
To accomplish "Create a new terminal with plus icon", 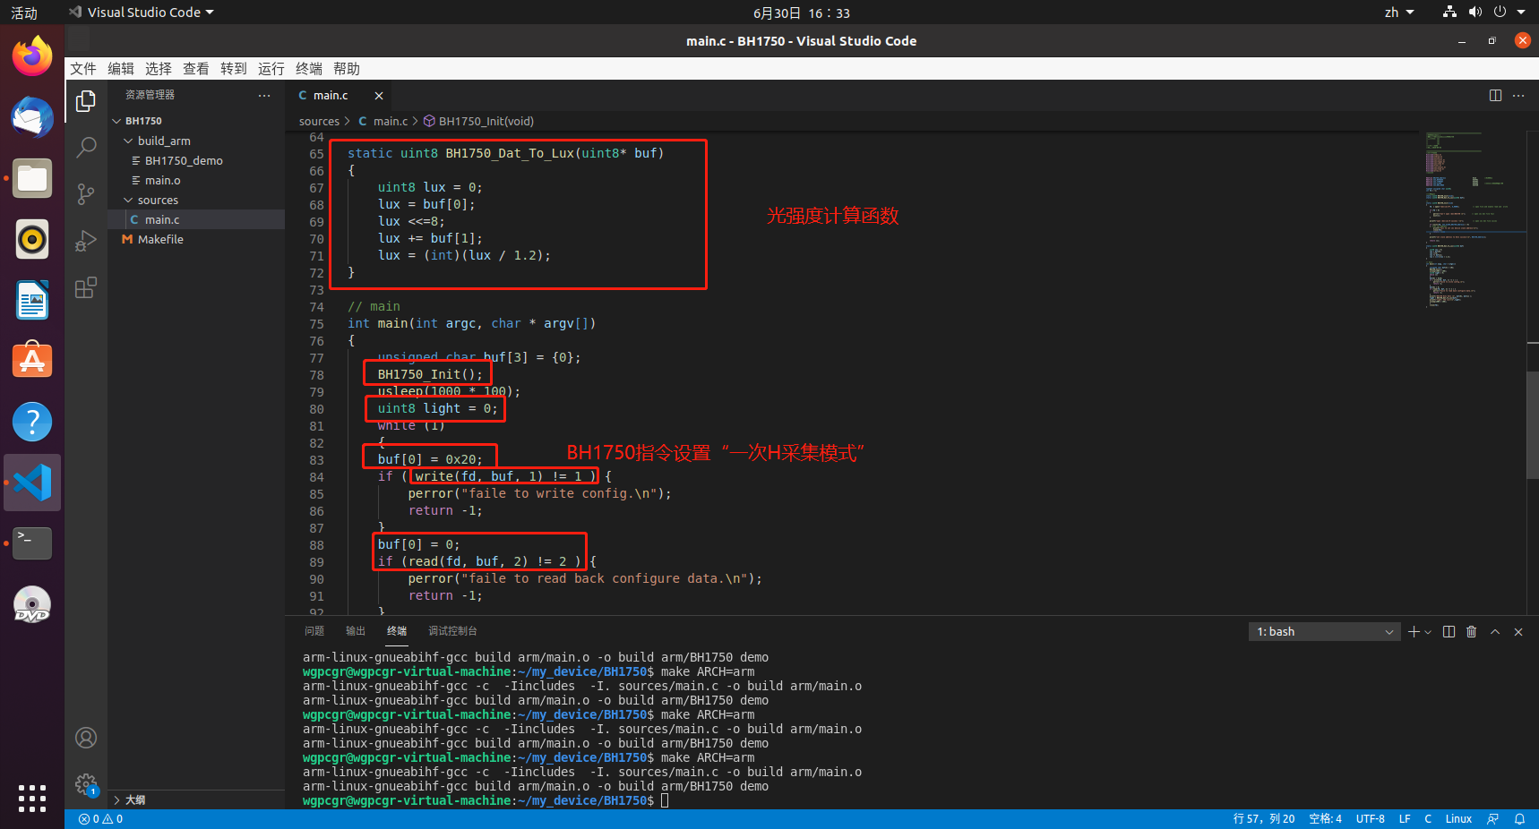I will 1414,632.
